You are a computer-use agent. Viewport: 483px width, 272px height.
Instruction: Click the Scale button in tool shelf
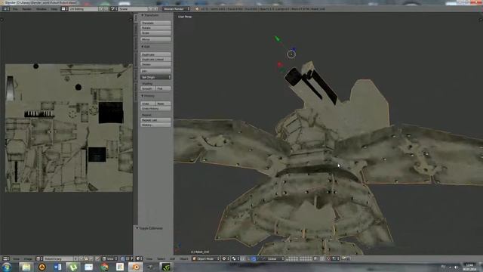click(x=155, y=32)
